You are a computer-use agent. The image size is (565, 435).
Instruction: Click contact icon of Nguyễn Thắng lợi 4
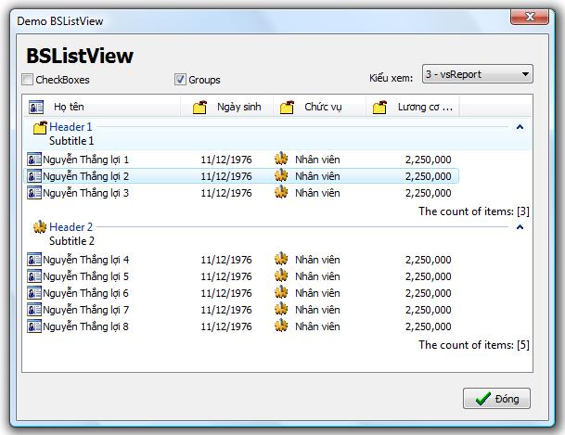coord(34,260)
